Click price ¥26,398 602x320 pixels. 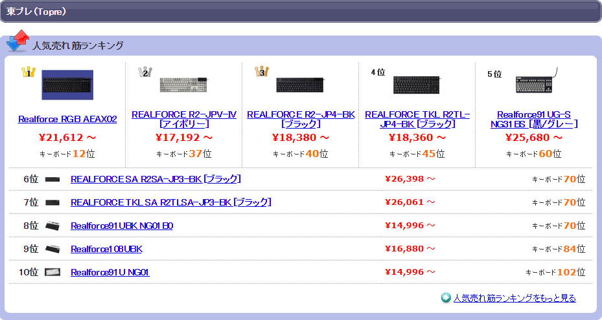click(410, 179)
